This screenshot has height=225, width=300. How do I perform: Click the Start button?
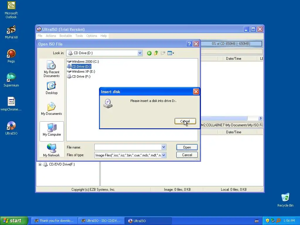click(14, 221)
